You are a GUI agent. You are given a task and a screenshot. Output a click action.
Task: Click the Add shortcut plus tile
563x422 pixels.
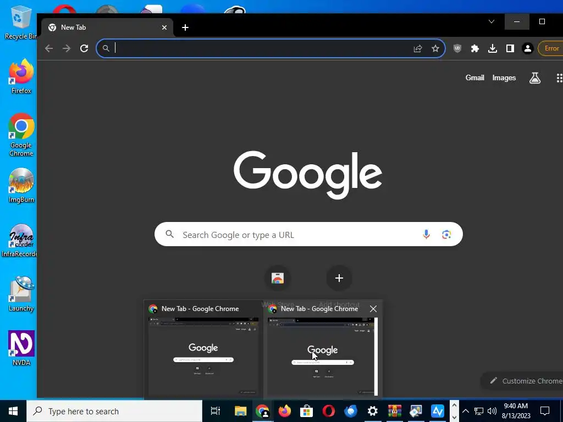(339, 278)
